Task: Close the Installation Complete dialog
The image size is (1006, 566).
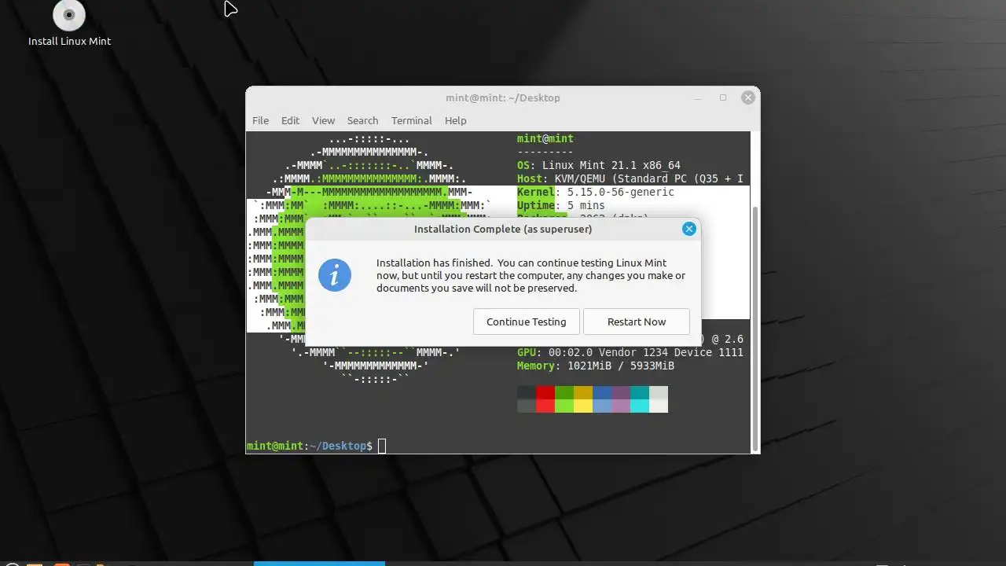Action: point(689,229)
